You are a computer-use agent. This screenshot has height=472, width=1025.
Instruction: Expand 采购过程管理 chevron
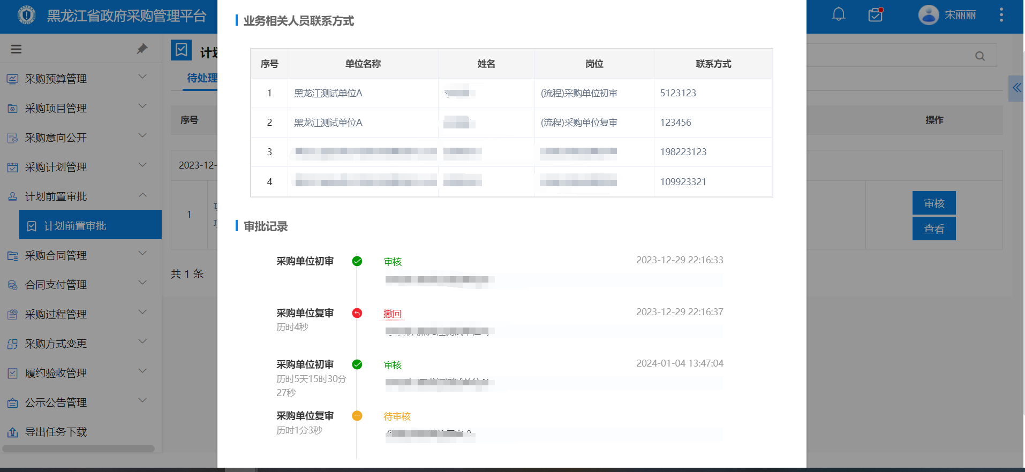[142, 313]
